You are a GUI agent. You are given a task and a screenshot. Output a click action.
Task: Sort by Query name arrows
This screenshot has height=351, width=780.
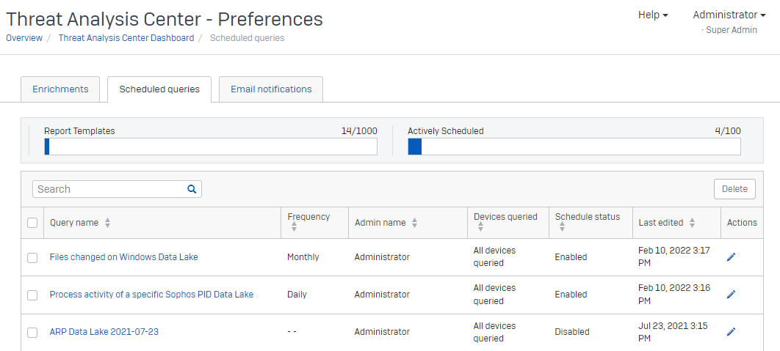point(107,223)
